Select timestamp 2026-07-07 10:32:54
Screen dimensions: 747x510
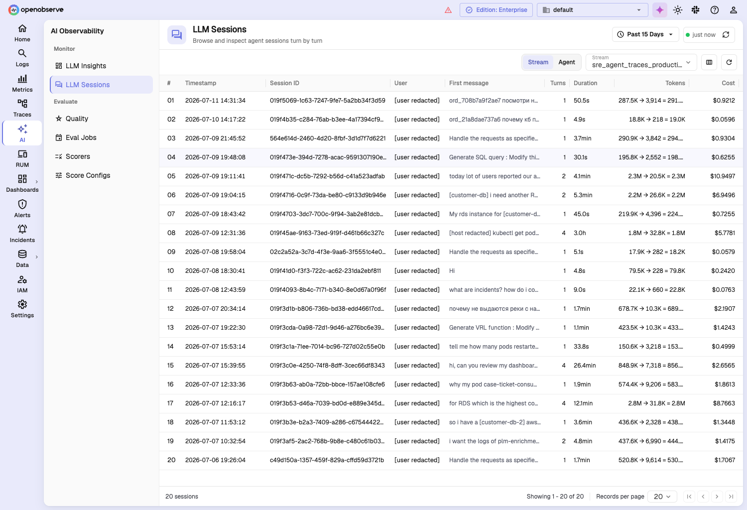(x=215, y=441)
